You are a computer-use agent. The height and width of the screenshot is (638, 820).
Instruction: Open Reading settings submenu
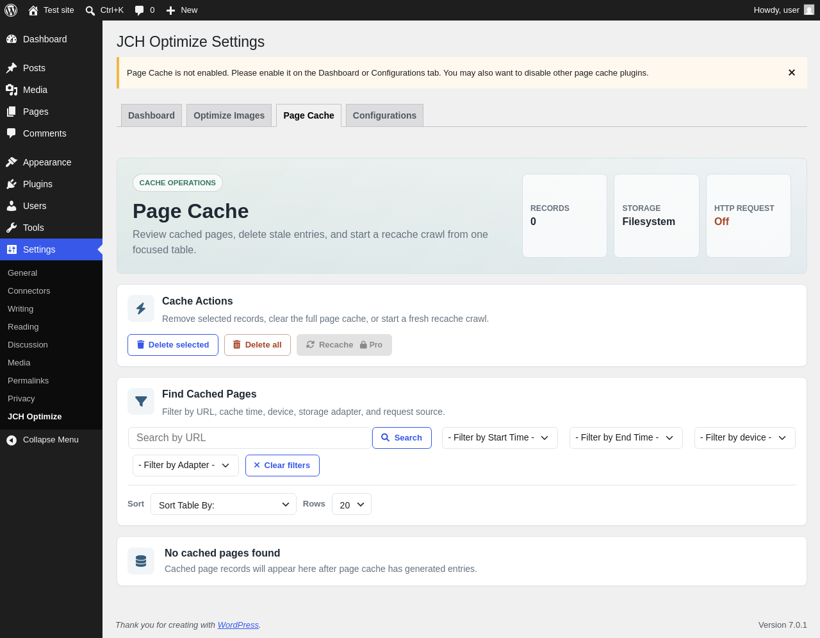click(23, 327)
